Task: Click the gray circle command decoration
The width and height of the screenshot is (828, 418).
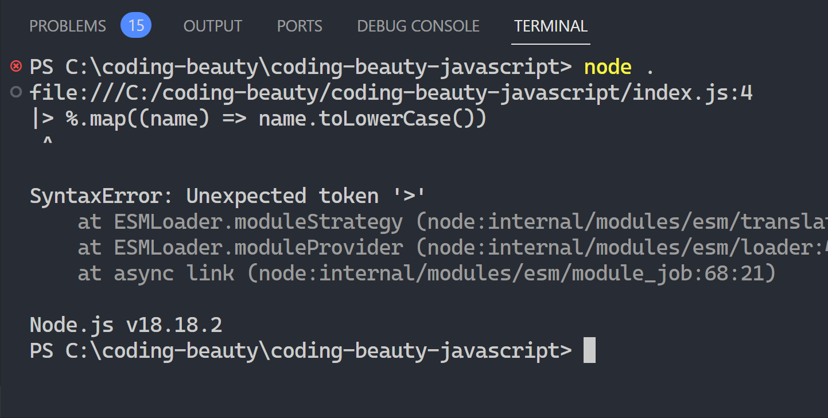Action: point(16,92)
